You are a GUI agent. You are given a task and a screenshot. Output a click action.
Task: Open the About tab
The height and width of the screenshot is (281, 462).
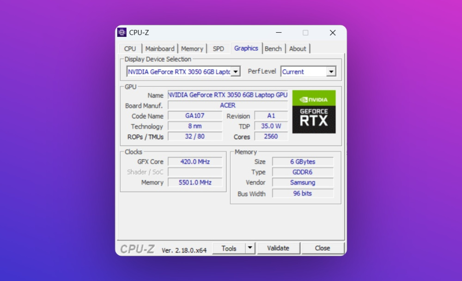click(x=298, y=48)
